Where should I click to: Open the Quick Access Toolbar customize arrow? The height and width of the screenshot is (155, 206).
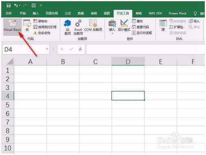click(41, 5)
